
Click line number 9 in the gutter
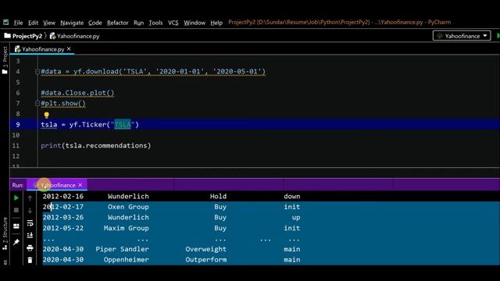18,125
